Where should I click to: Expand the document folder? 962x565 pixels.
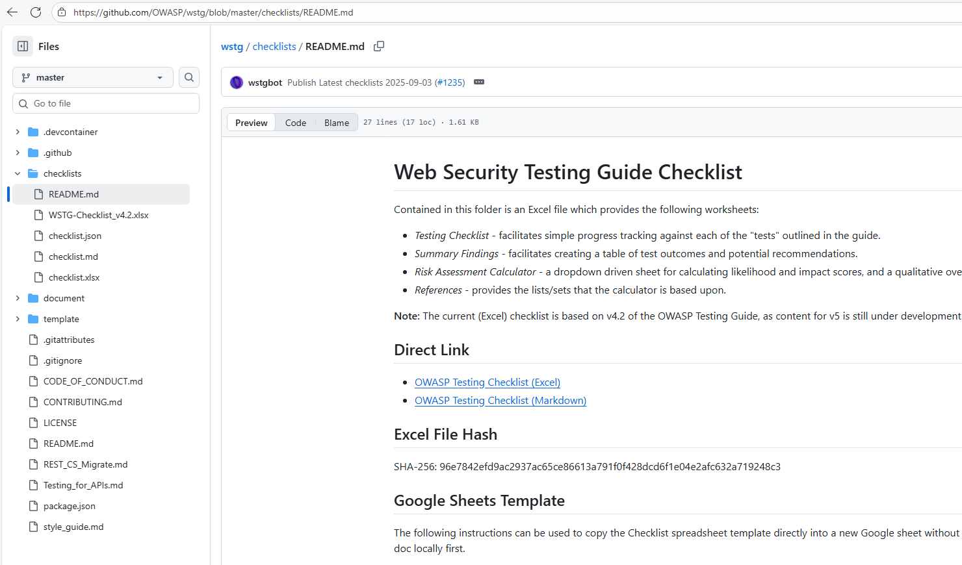(x=18, y=298)
